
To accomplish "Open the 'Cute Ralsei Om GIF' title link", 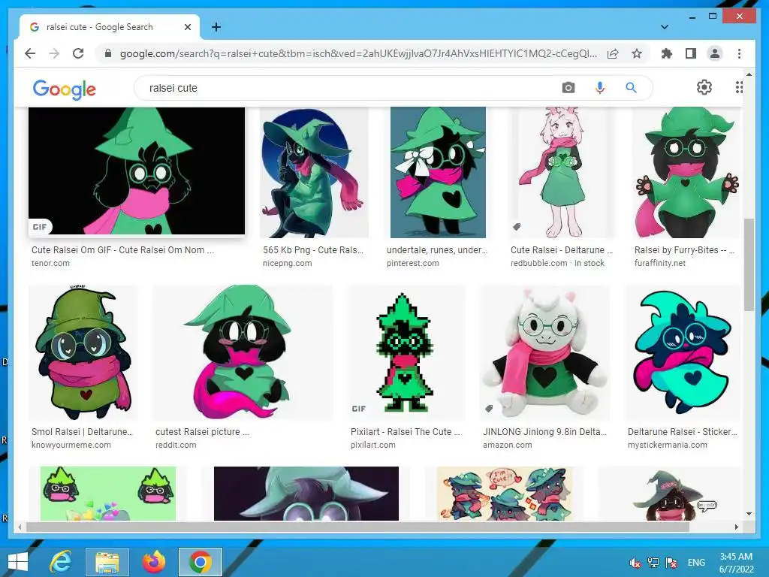I will pos(122,249).
